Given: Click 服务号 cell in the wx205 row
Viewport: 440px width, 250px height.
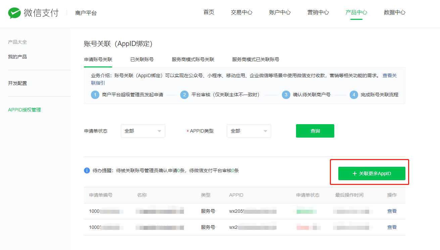Looking at the screenshot, I should [x=208, y=211].
